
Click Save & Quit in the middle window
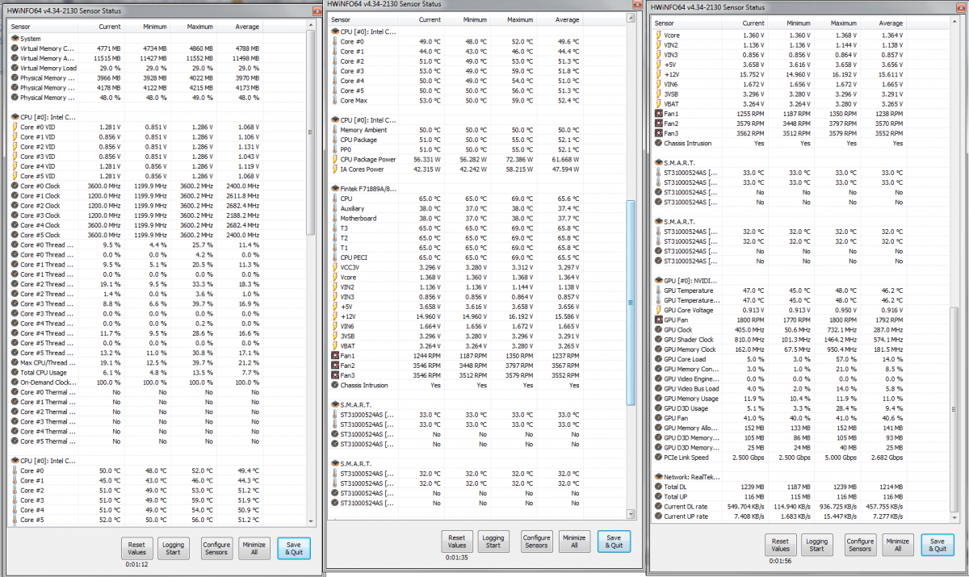(613, 541)
